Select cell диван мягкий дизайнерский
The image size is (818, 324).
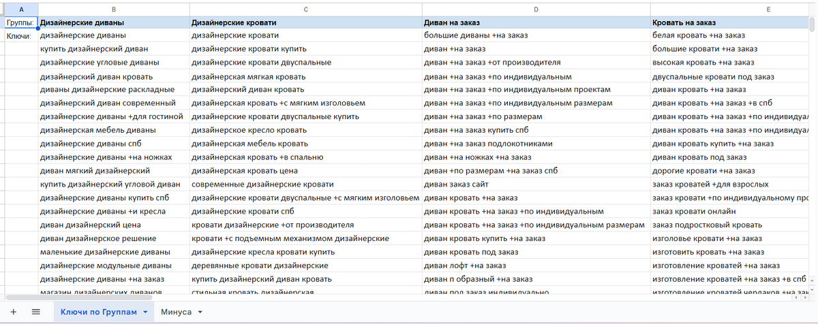[x=114, y=171]
